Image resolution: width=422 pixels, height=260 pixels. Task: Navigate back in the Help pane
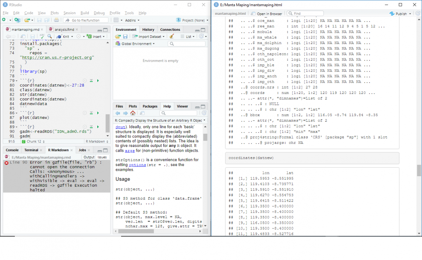coord(118,113)
